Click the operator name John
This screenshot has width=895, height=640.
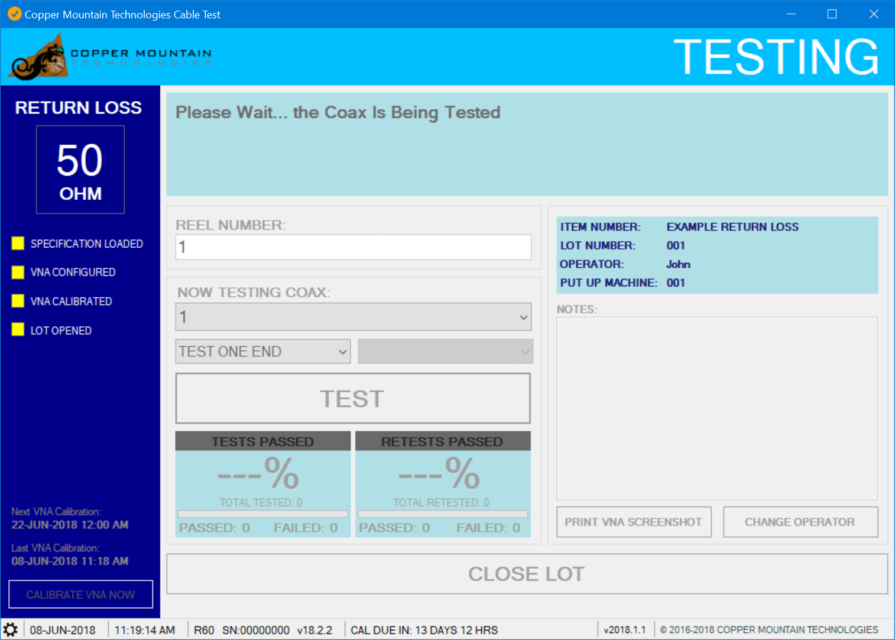[x=679, y=264]
